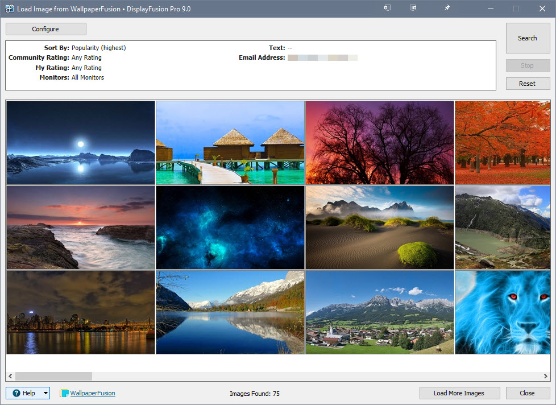556x405 pixels.
Task: Select the autumn red forest wallpaper
Action: click(x=503, y=142)
